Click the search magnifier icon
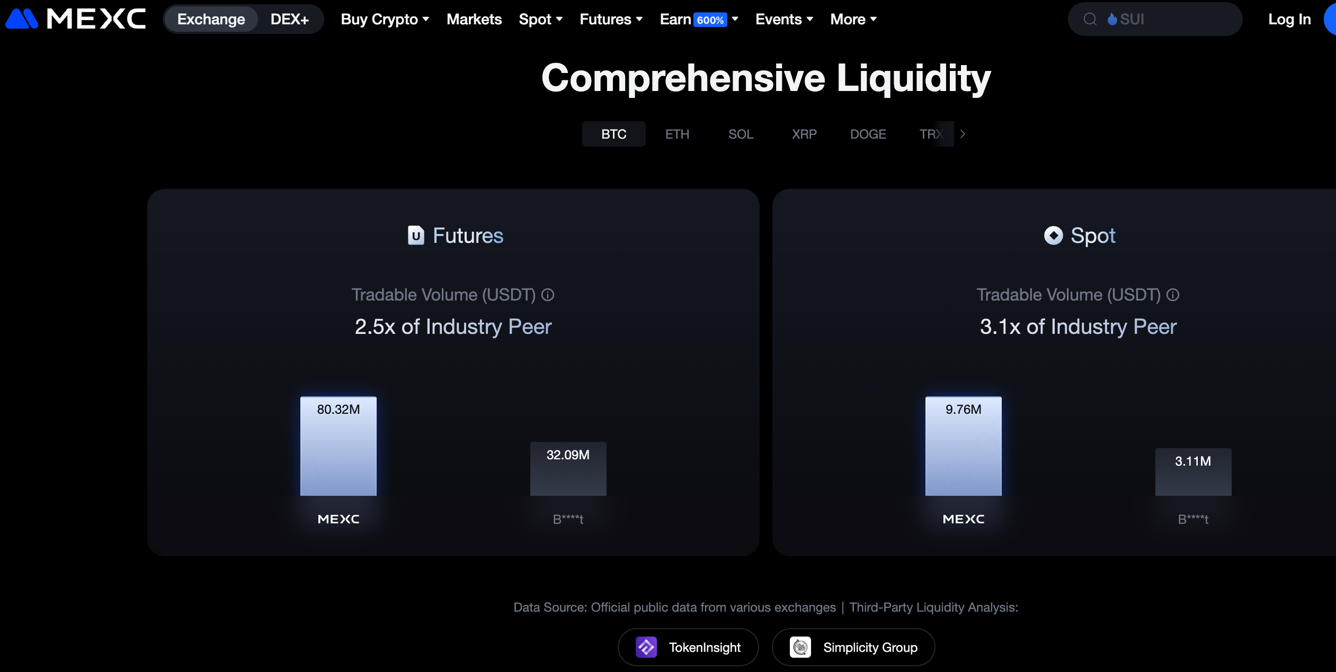1336x672 pixels. pyautogui.click(x=1090, y=20)
